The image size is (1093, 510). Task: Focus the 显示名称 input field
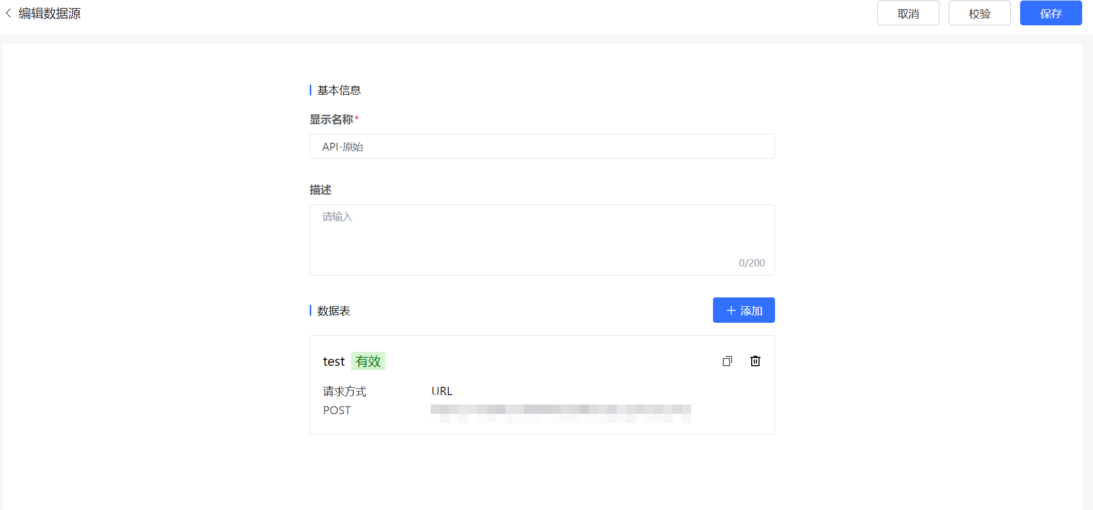click(542, 146)
